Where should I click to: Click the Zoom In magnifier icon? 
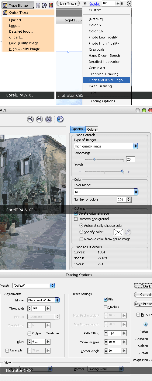[30, 119]
